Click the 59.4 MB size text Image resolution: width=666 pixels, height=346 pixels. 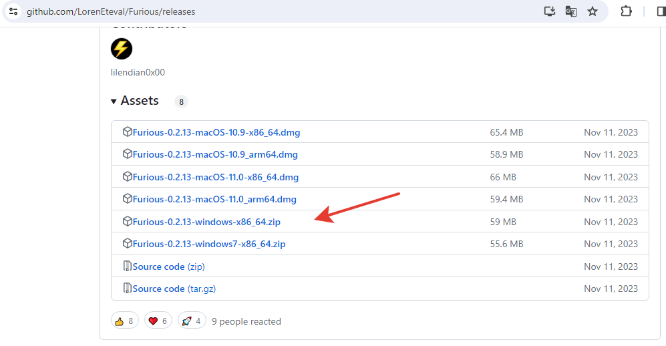[x=506, y=199]
